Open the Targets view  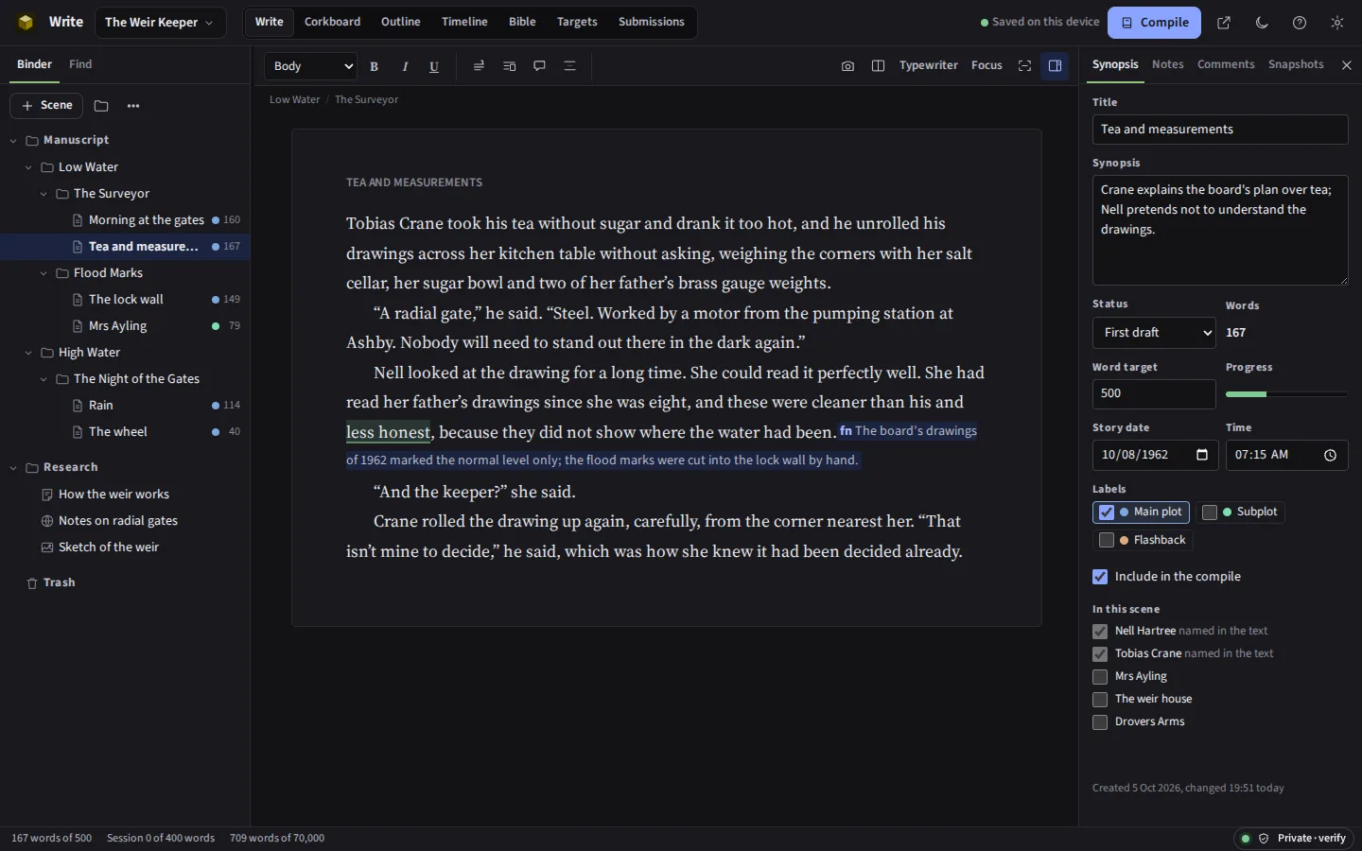coord(577,22)
